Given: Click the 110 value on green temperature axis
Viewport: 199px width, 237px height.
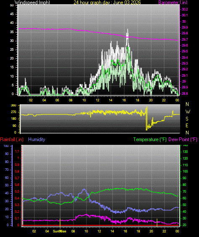Looking at the screenshot, I should coord(185,165).
